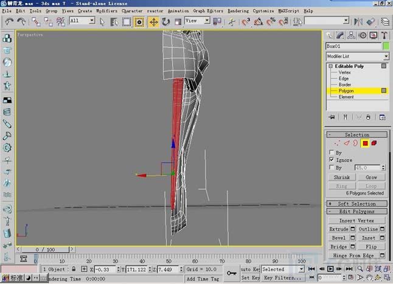Toggle the 3D Snaps icon

pyautogui.click(x=246, y=22)
